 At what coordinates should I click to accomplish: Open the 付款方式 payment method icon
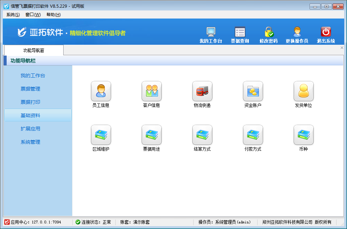[253, 135]
